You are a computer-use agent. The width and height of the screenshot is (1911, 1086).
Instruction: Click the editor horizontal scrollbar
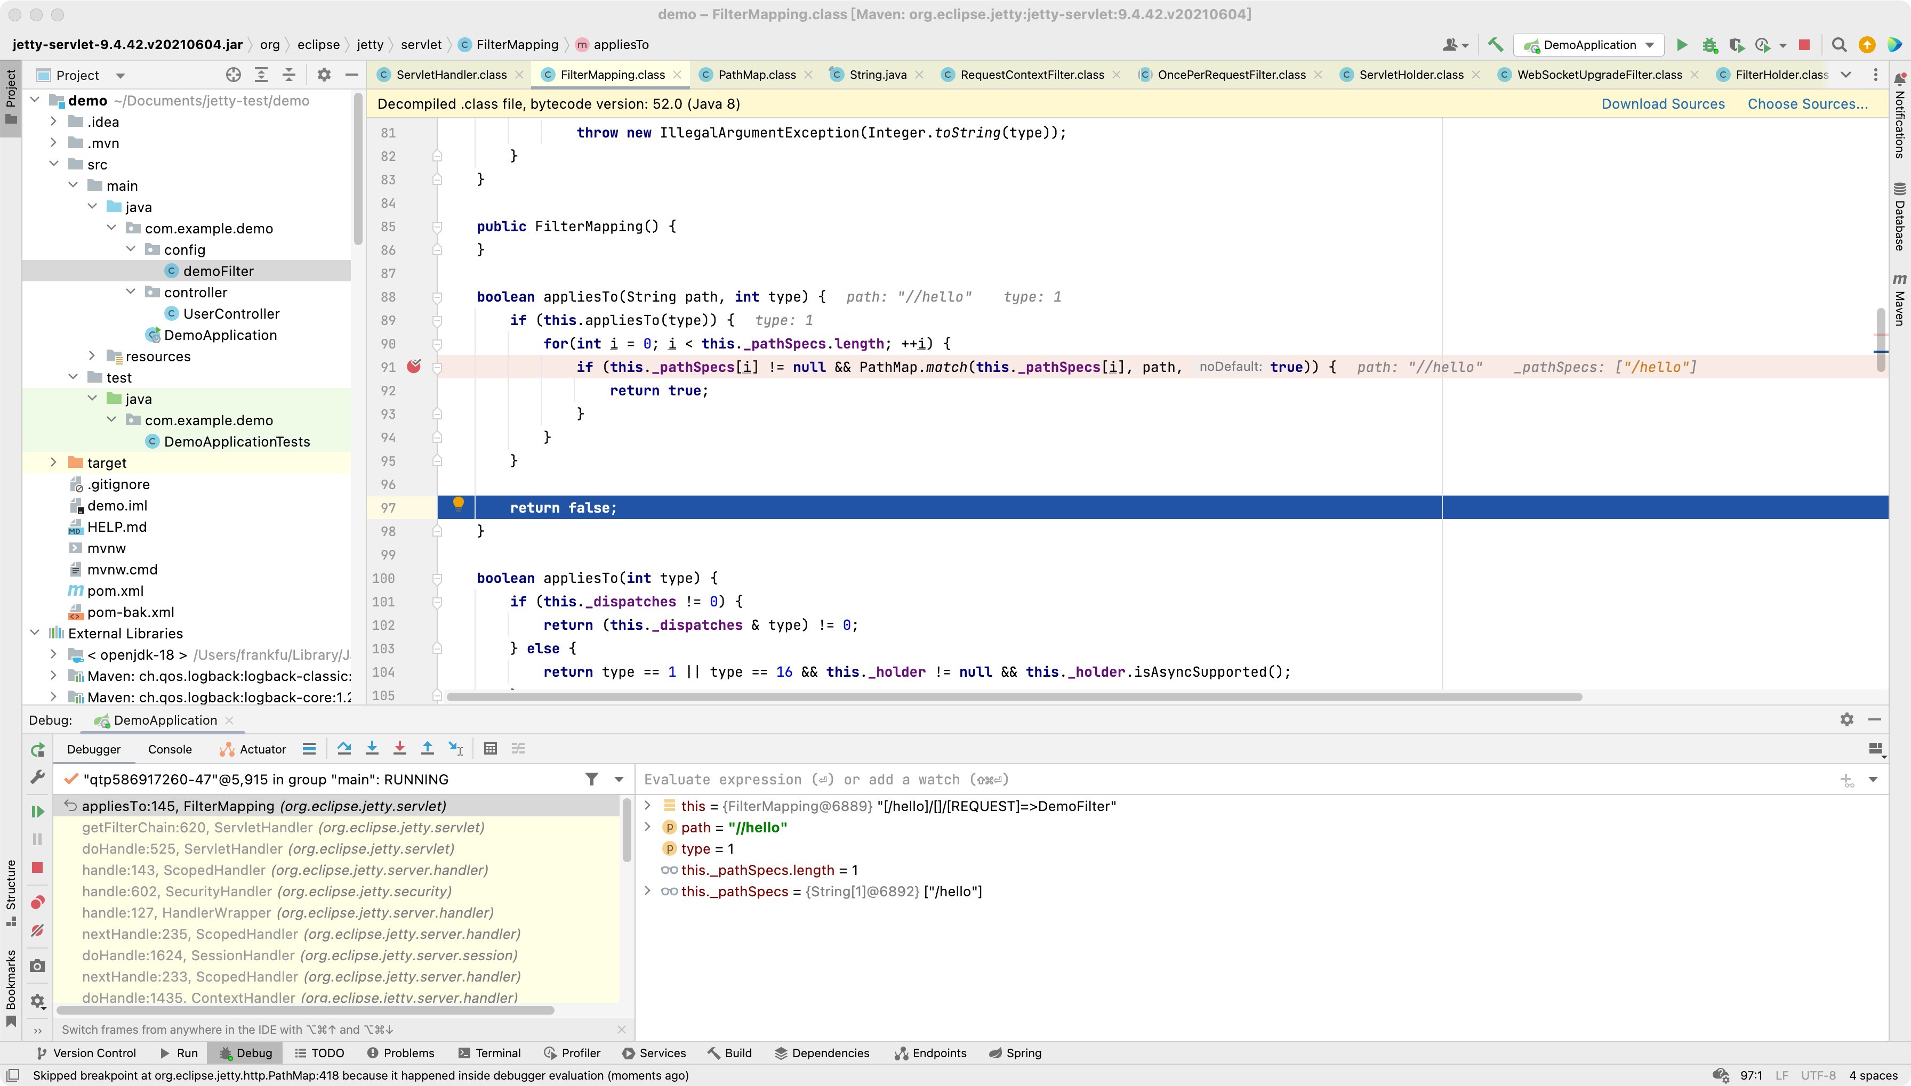click(x=1014, y=696)
